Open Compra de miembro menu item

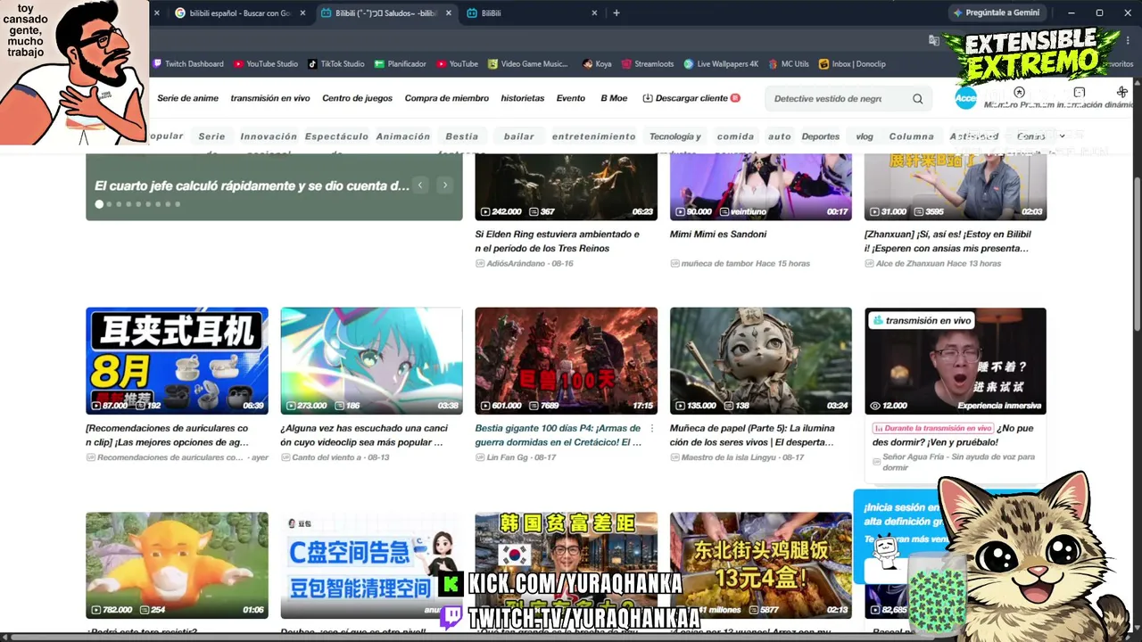point(447,98)
